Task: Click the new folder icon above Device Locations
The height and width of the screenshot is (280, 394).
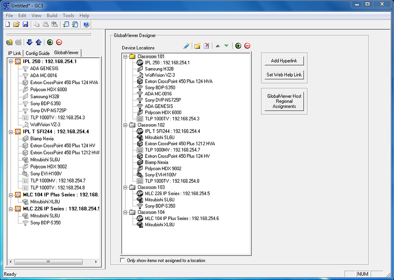Action: pyautogui.click(x=197, y=45)
